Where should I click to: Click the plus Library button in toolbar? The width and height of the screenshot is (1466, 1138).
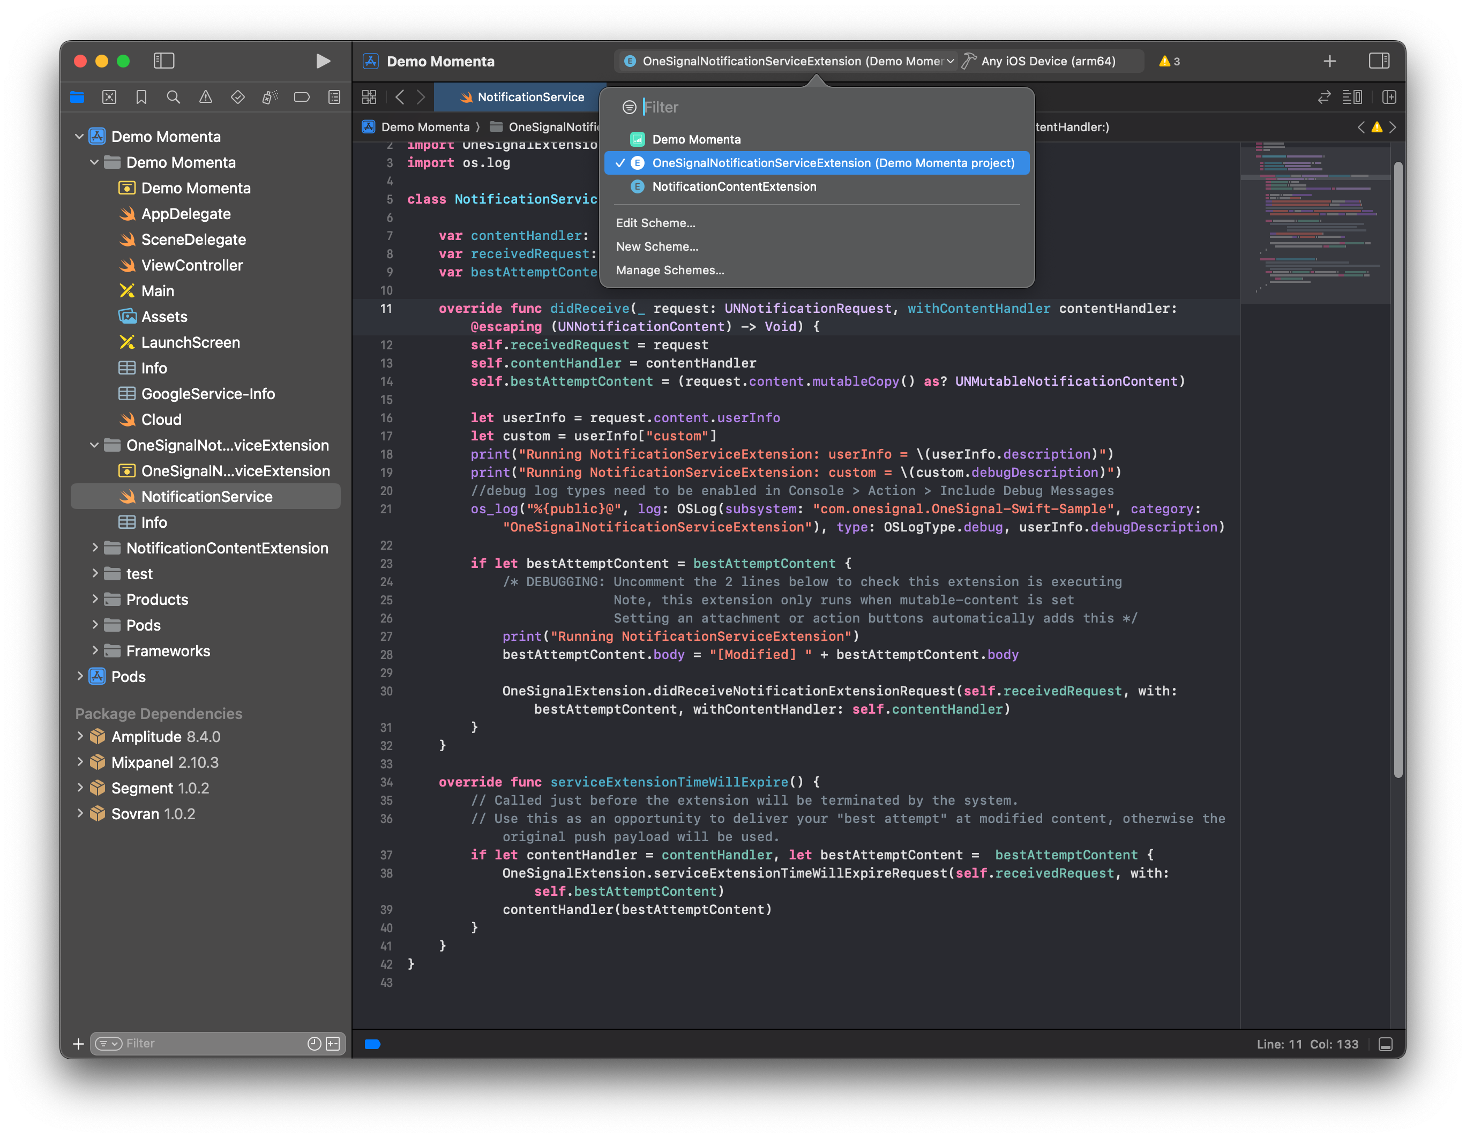pyautogui.click(x=1330, y=61)
